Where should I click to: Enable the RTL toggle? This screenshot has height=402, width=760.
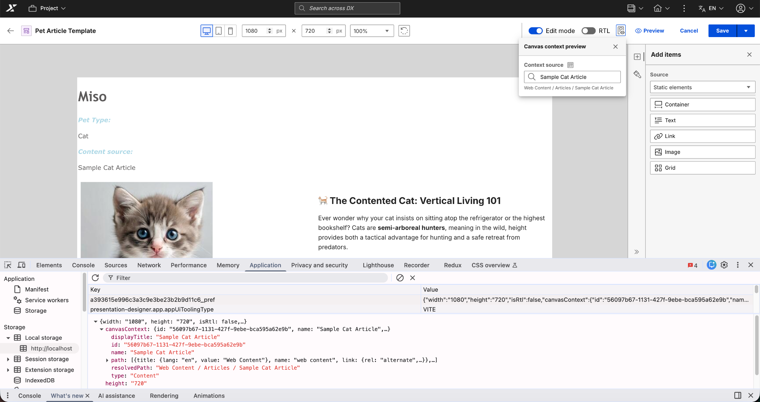[588, 31]
